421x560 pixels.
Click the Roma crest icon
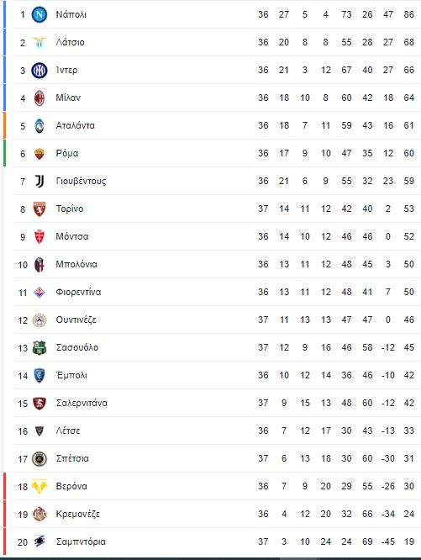click(39, 154)
